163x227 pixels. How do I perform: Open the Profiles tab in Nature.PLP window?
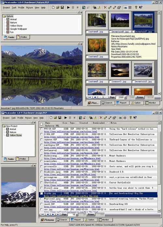click(x=23, y=37)
